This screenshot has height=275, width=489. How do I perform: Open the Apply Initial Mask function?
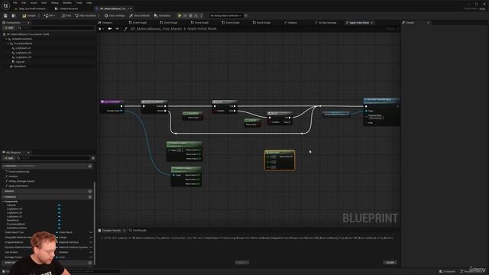click(18, 186)
